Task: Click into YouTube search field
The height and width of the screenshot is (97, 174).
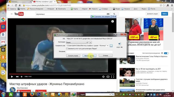Action: pyautogui.click(x=71, y=14)
